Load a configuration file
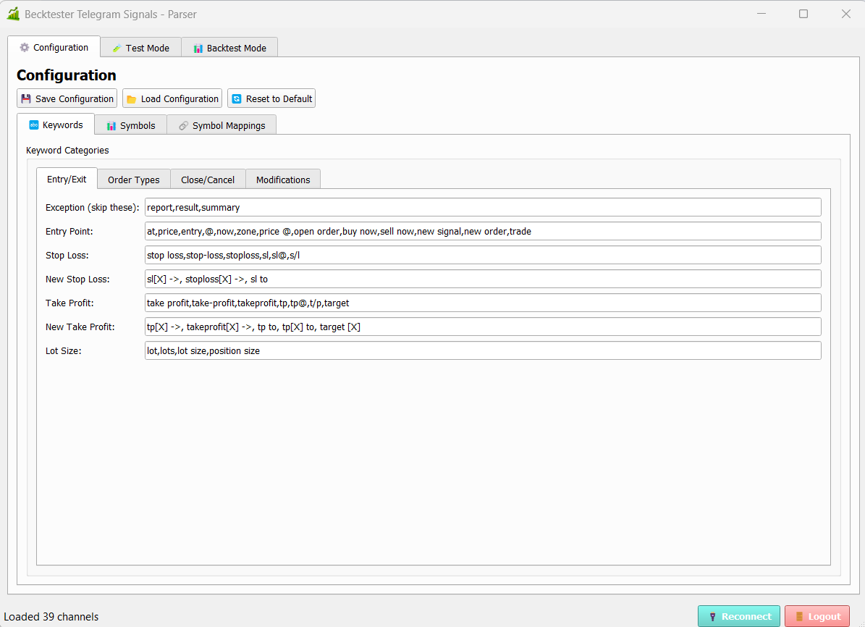The width and height of the screenshot is (865, 627). click(172, 98)
